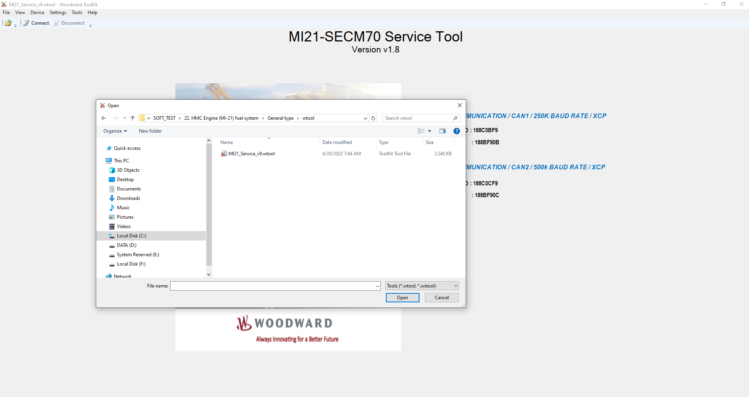Select the file type dropdown showing Tools (*.wtool)
Viewport: 749px width, 397px height.
point(421,286)
